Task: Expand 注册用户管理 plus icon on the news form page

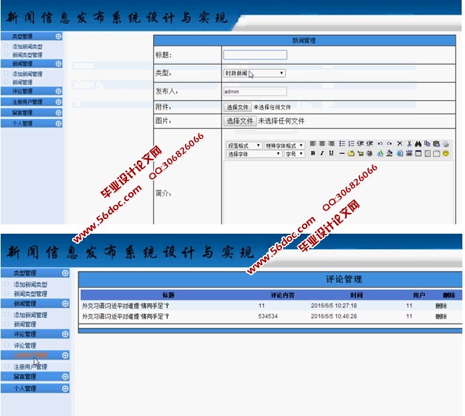Action: [x=58, y=102]
